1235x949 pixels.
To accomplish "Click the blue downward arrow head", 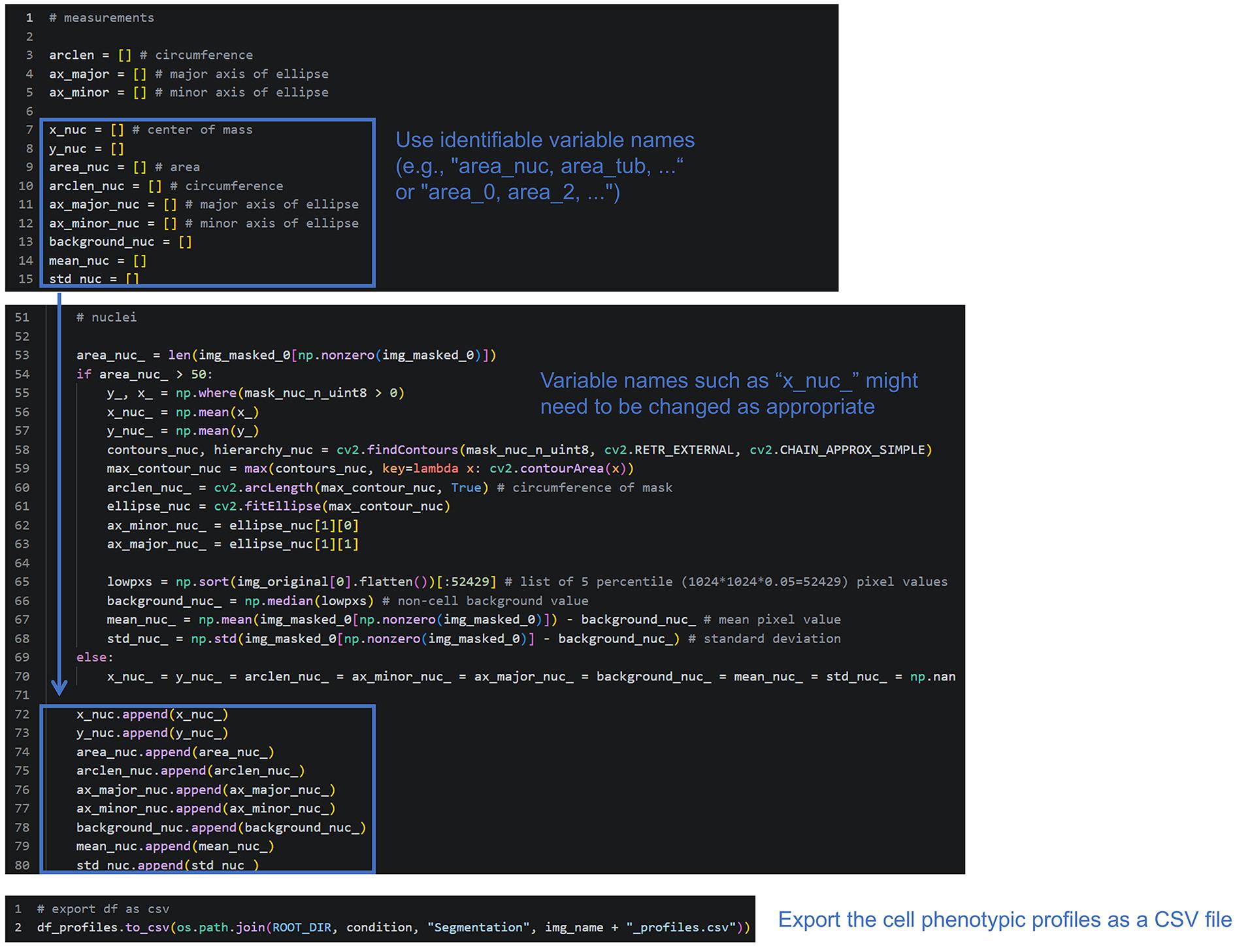I will (59, 688).
